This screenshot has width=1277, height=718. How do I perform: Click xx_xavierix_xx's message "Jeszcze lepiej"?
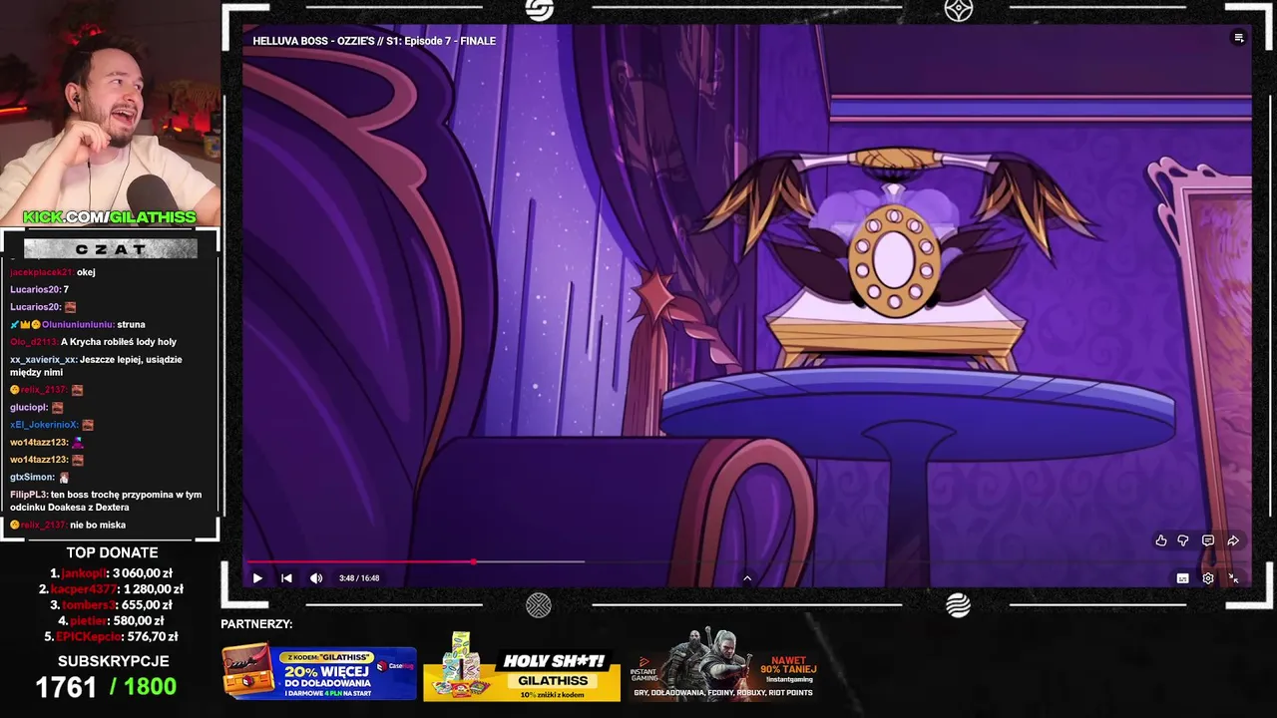tap(96, 366)
